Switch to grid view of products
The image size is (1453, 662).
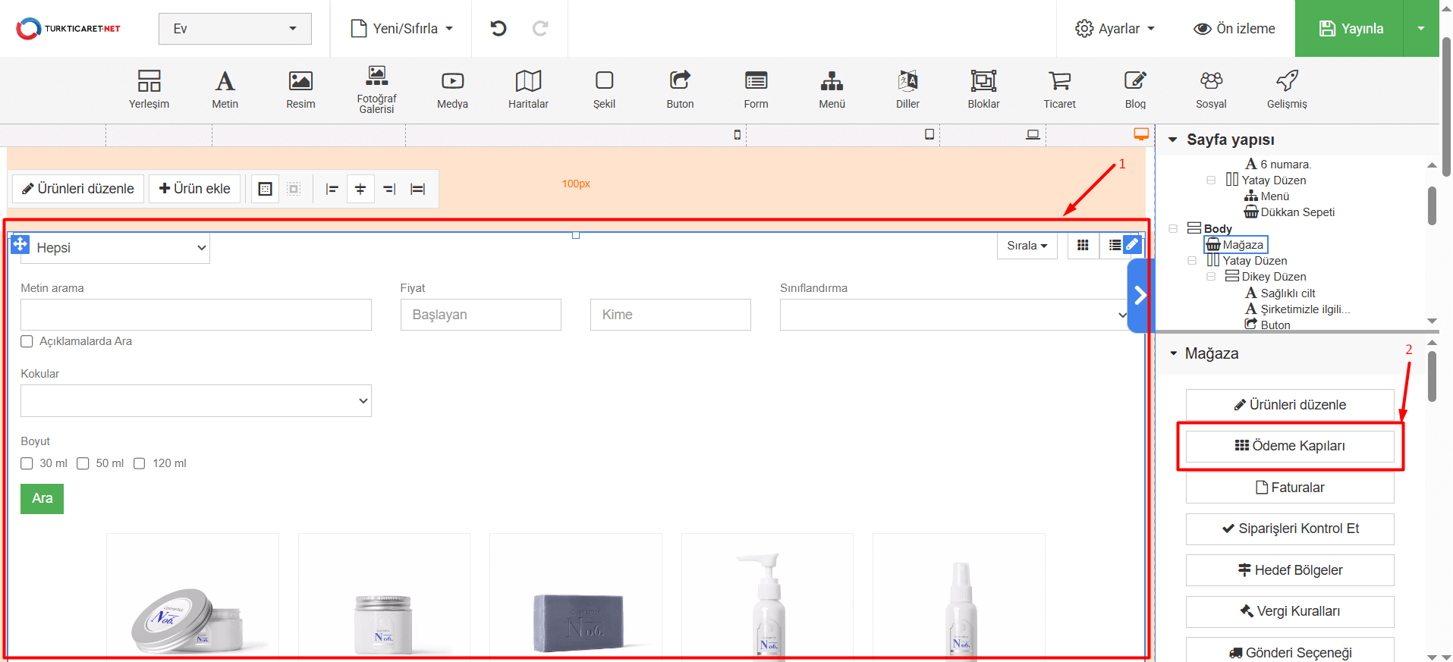1083,246
